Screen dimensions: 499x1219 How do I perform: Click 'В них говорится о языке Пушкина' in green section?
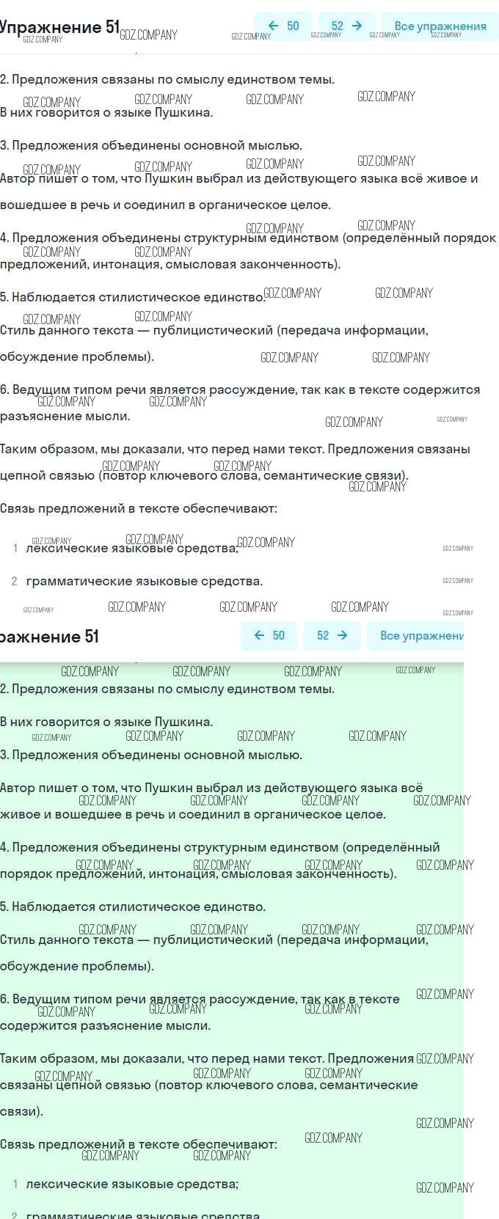pyautogui.click(x=106, y=722)
